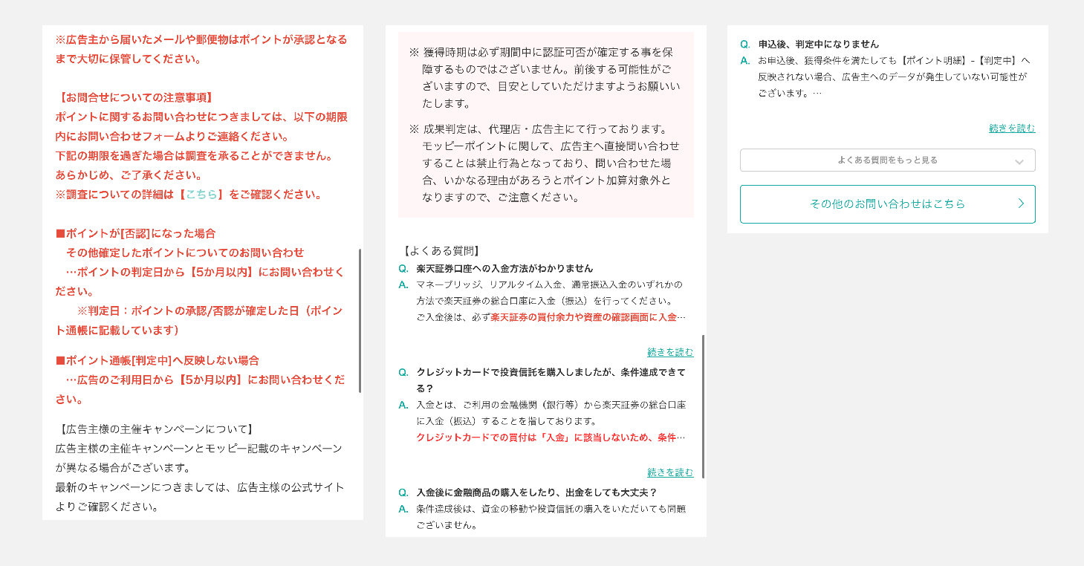Click the down chevron in よくある質問をもっと見る
1084x566 pixels.
1019,161
